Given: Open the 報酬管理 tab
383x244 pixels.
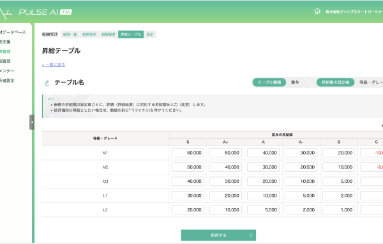Looking at the screenshot, I should pos(89,34).
